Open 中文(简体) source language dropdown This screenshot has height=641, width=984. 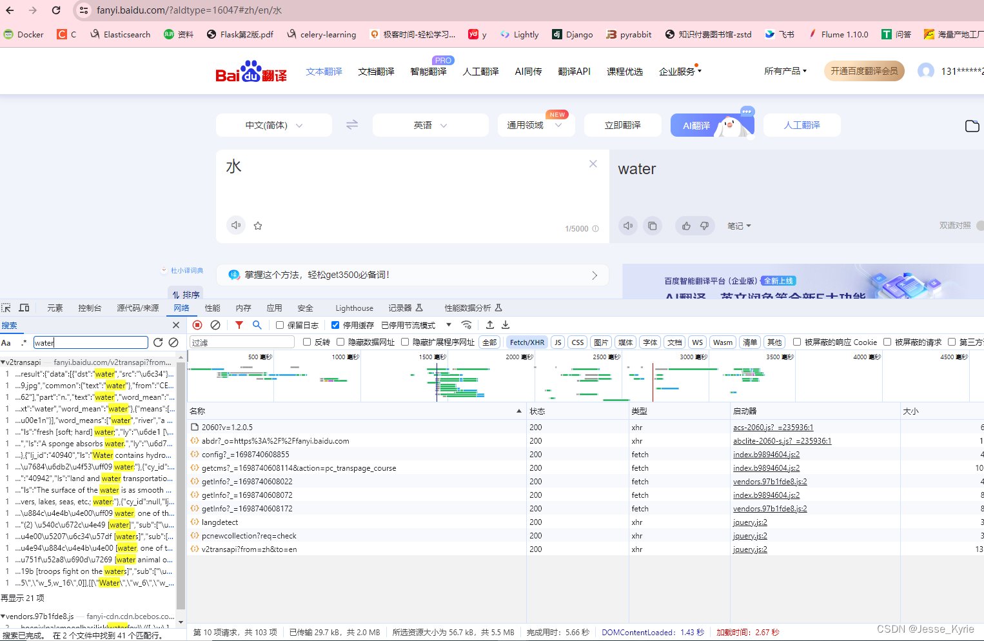[x=274, y=125]
